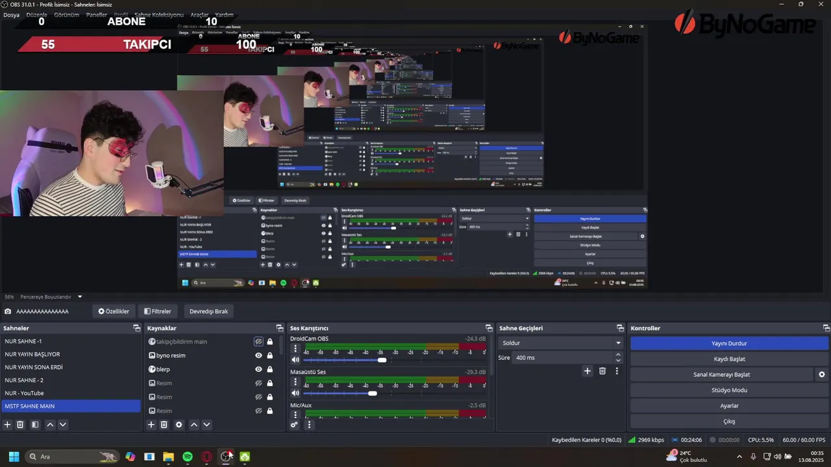The height and width of the screenshot is (467, 831).
Task: Show the first Resim source
Action: 258,383
